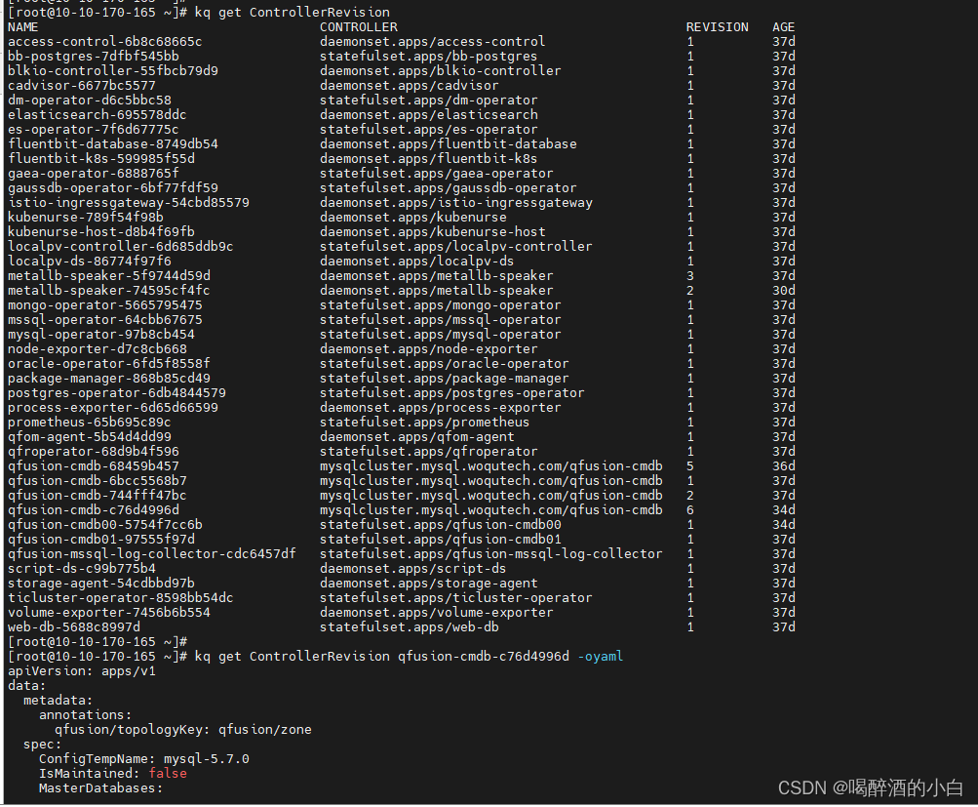The image size is (978, 807).
Task: Click controller statefulset.apps/prometheus
Action: [425, 424]
